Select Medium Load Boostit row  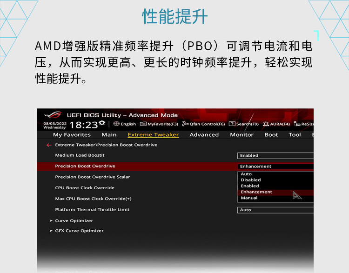(x=80, y=155)
